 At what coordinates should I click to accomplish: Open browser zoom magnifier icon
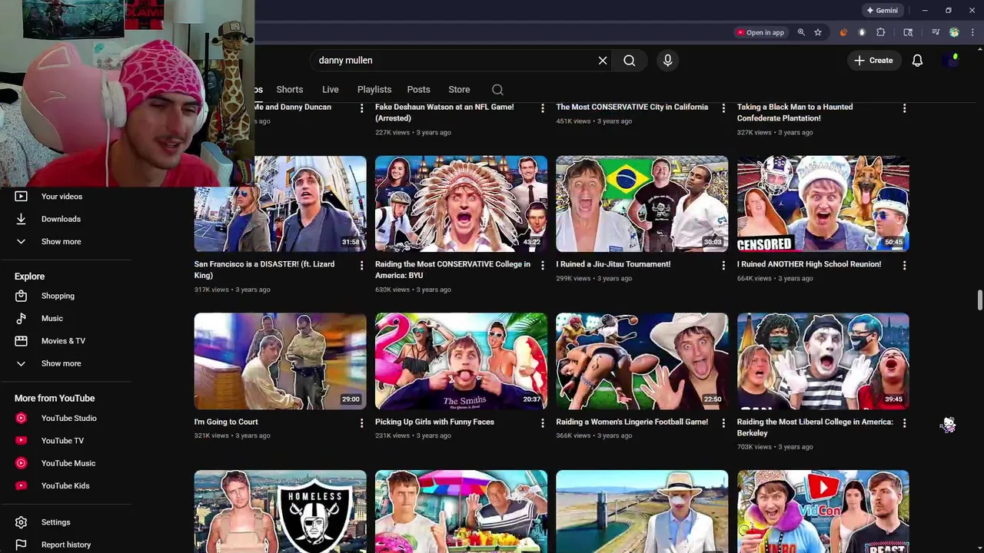tap(801, 32)
